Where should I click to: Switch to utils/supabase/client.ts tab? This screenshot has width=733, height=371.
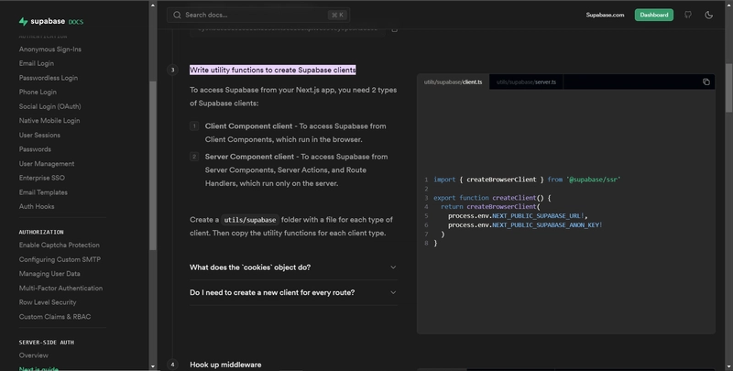[453, 82]
